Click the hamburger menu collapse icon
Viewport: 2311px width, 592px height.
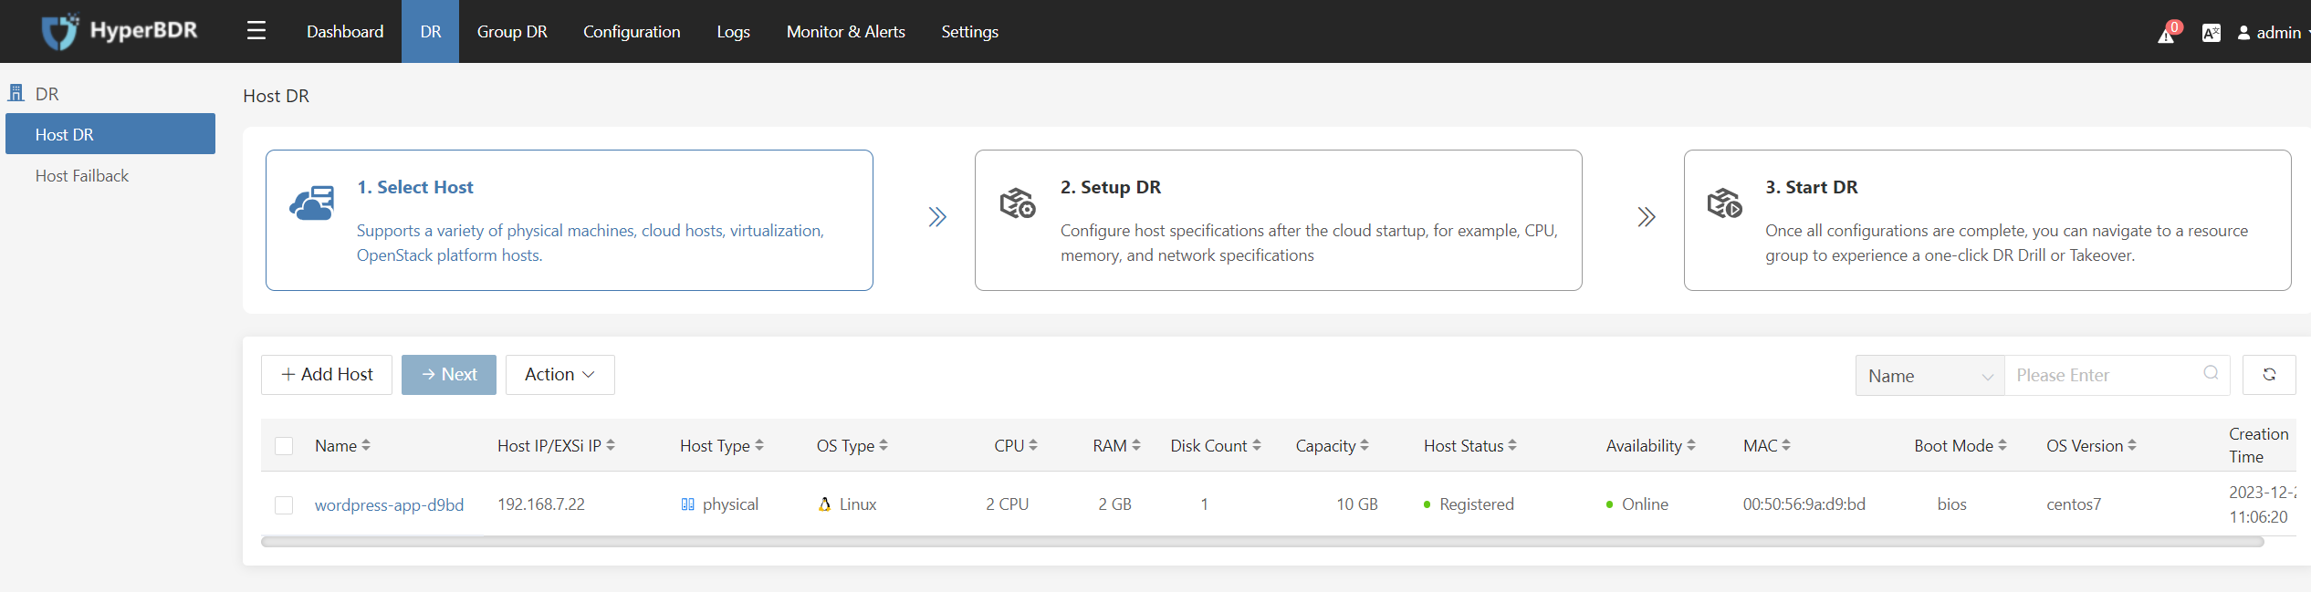pos(256,31)
